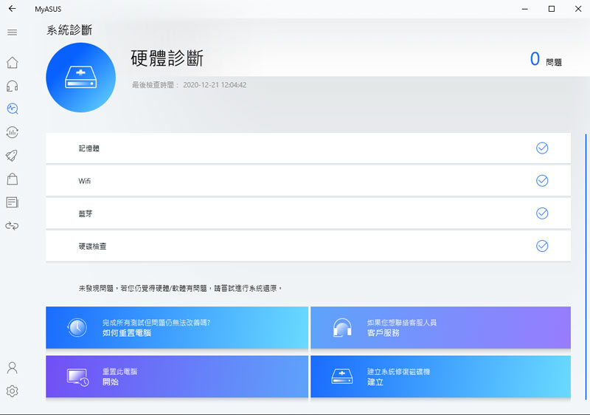Start 重置此電腦 with the 開始 card
Screen dimensions: 590x415
[x=177, y=376]
